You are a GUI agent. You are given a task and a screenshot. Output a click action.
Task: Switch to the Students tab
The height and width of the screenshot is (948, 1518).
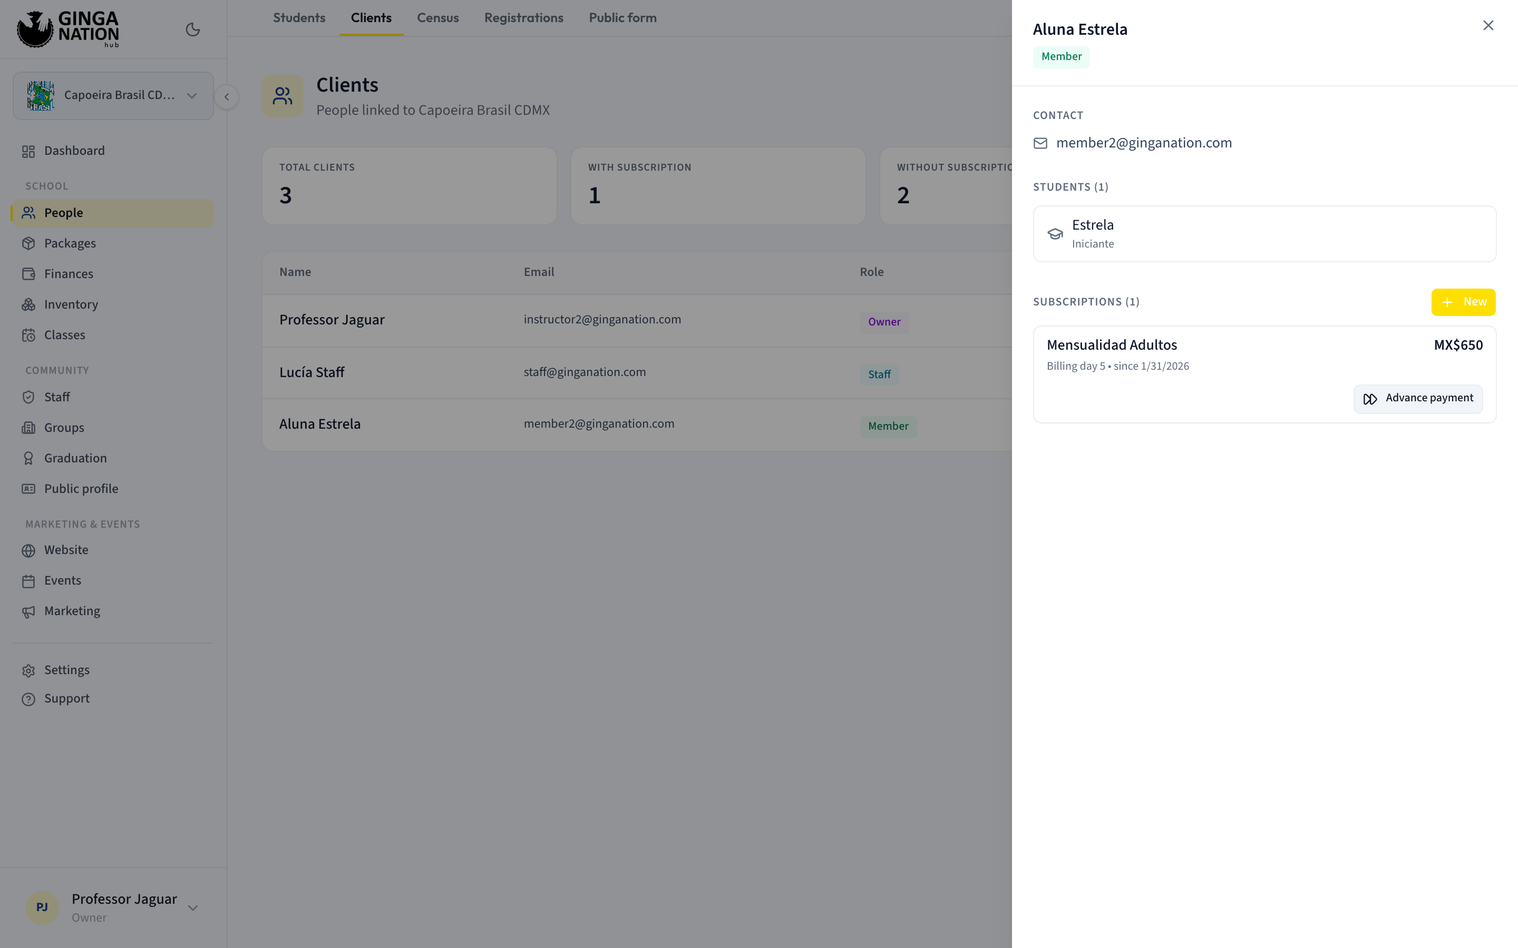click(x=299, y=18)
